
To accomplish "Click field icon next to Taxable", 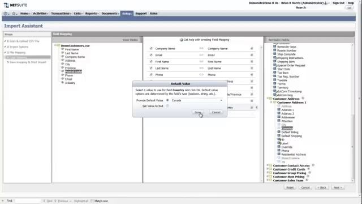I will (275, 80).
